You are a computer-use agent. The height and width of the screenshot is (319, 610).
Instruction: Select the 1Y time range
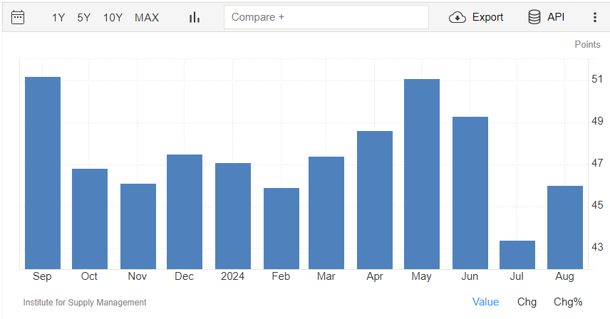click(58, 18)
